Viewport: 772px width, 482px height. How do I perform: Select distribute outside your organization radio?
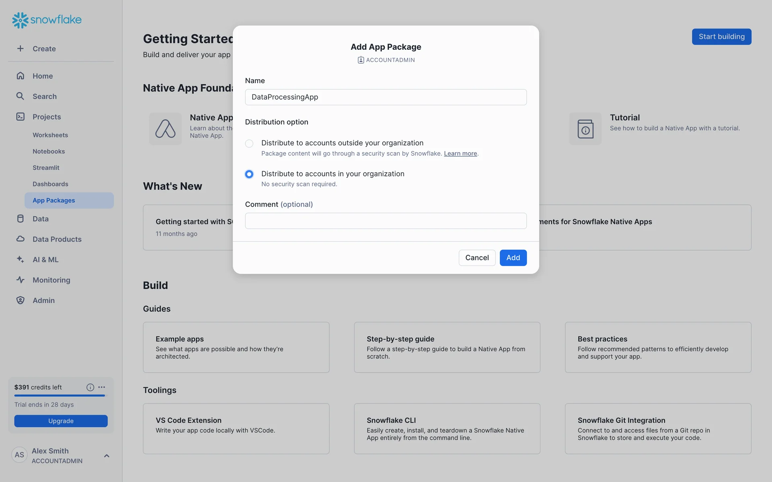pos(249,143)
